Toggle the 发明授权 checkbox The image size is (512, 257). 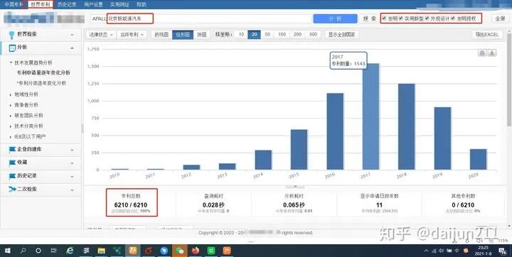tap(453, 18)
